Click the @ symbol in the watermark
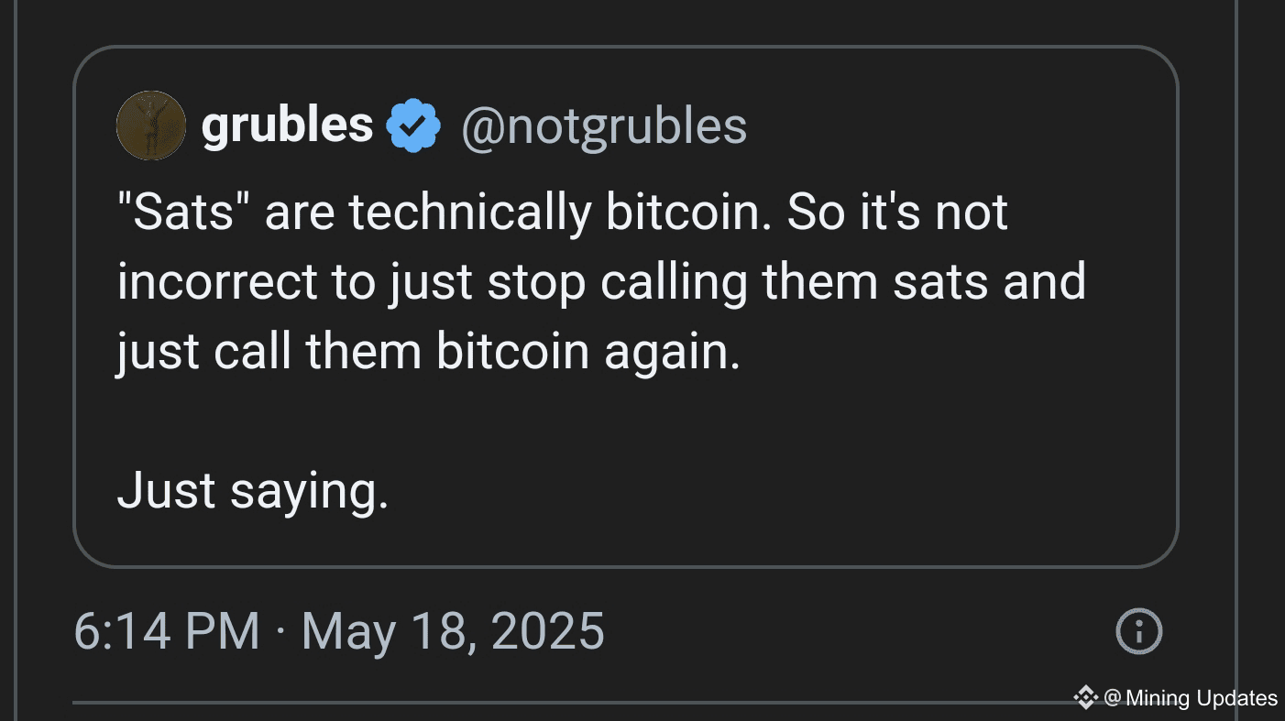The image size is (1285, 721). (x=1113, y=698)
